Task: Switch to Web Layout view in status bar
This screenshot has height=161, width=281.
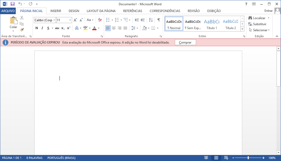Action: coord(226,158)
